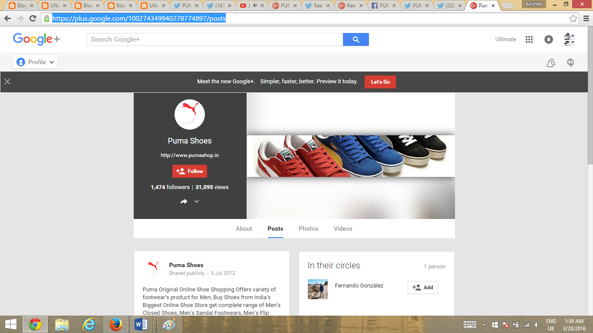Click the Puma Shoes circular profile logo
Image resolution: width=593 pixels, height=333 pixels.
pos(190,114)
